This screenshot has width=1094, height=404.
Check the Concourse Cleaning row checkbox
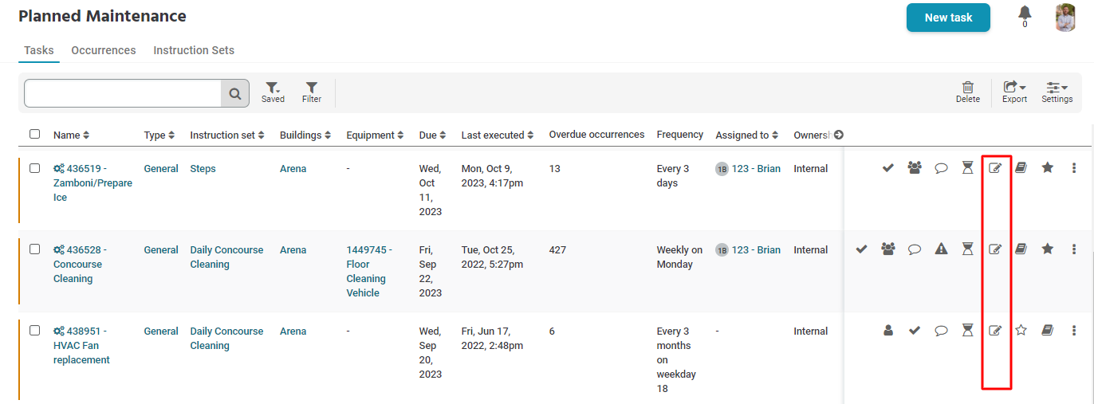coord(34,249)
